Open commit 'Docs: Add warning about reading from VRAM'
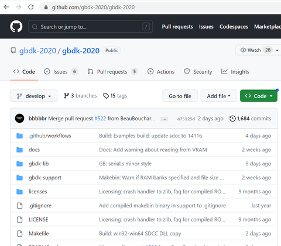Viewport: 281px width, 246px height. tap(153, 150)
